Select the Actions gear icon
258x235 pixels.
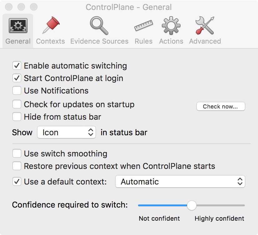171,26
